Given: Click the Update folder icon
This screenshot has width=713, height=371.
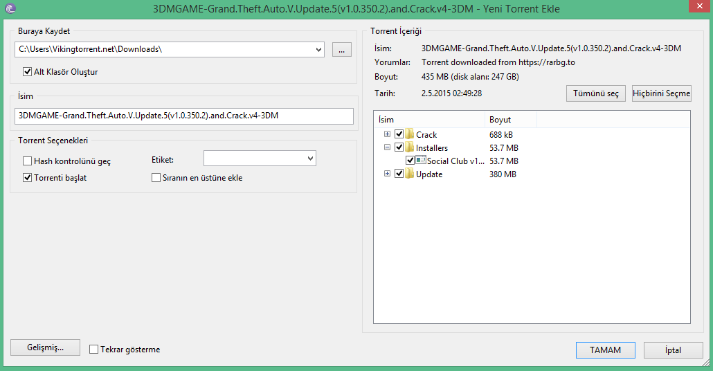Looking at the screenshot, I should (x=409, y=174).
